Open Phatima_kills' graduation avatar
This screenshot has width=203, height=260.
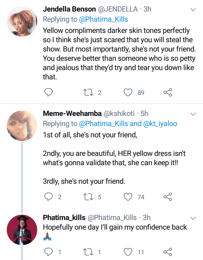pyautogui.click(x=22, y=230)
